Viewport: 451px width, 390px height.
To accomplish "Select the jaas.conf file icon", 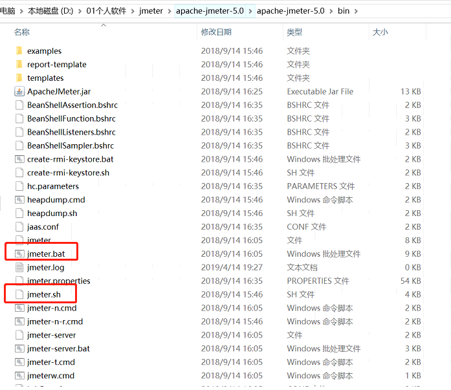I will click(x=19, y=226).
